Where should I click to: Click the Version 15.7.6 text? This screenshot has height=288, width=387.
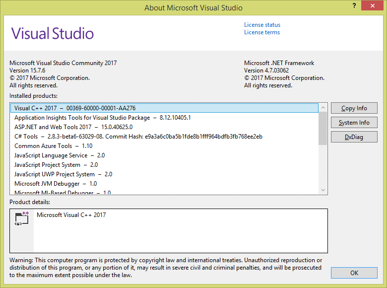point(27,71)
